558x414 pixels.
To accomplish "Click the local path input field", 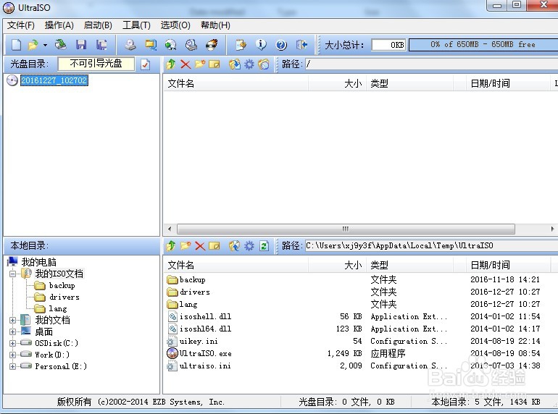I will pyautogui.click(x=432, y=245).
